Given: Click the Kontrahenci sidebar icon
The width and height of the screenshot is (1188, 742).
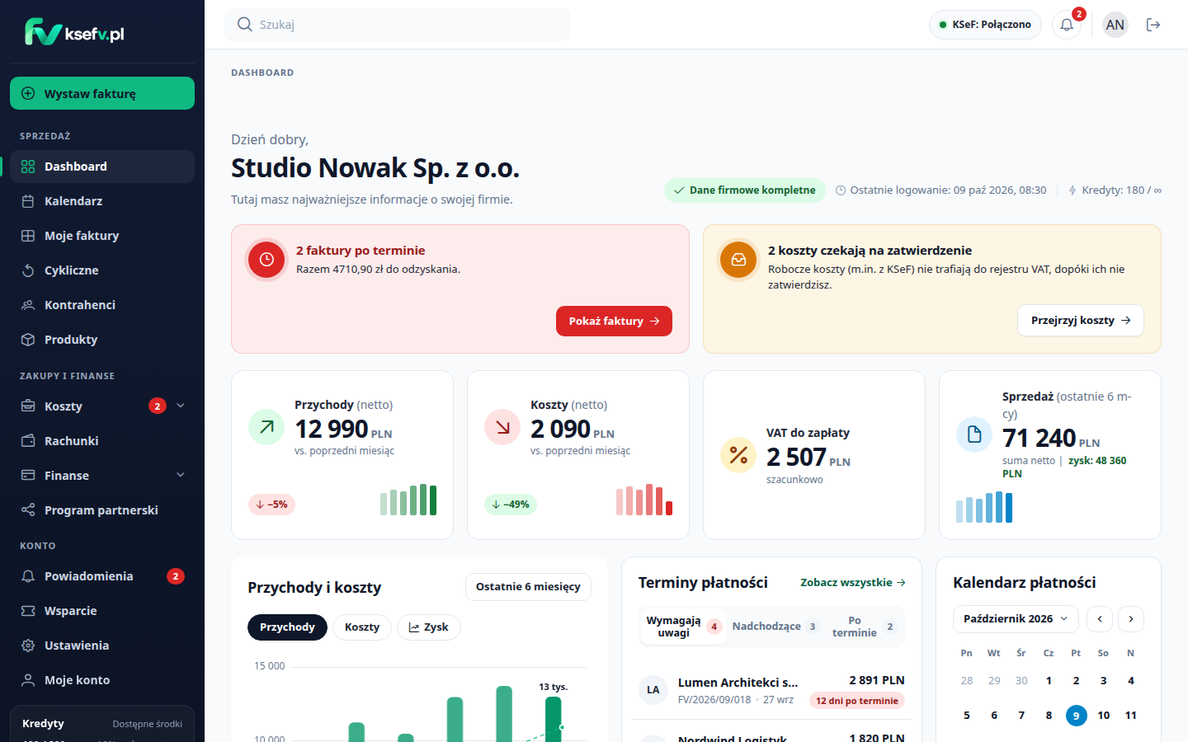Looking at the screenshot, I should click(x=28, y=305).
